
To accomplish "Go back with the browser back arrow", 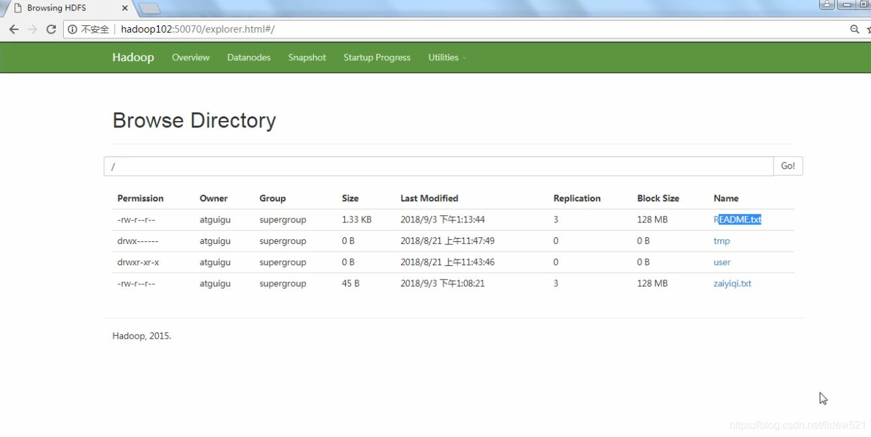I will [x=14, y=29].
